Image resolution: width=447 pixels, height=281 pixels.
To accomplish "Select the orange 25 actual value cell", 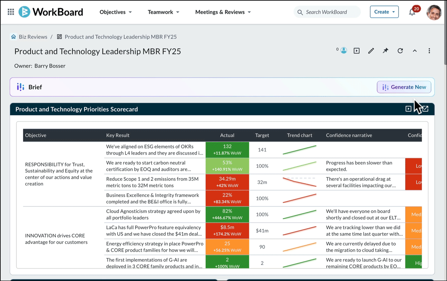I will point(227,247).
